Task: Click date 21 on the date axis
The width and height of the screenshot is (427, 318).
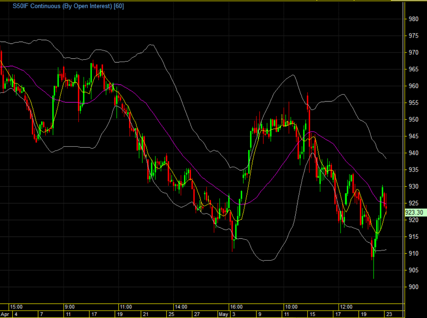Action: click(146, 314)
